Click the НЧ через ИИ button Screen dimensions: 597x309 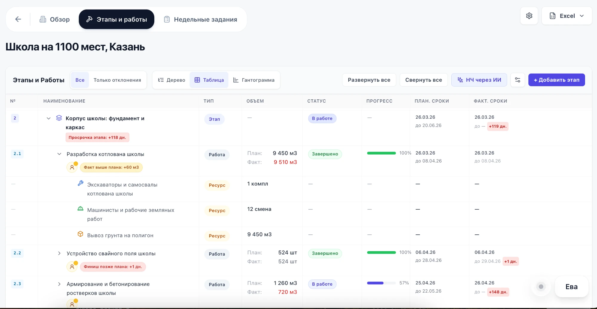(479, 80)
